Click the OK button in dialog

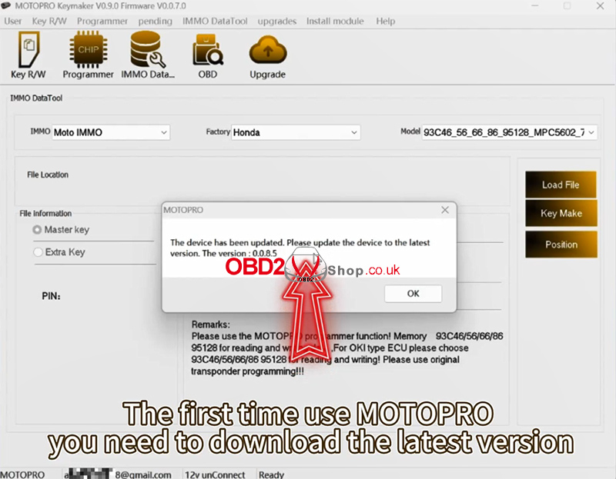pos(413,294)
